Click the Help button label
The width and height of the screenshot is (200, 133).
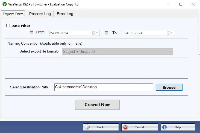[178, 127]
